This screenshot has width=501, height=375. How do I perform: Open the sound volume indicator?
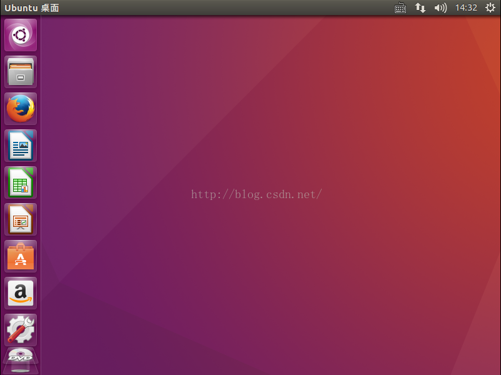click(440, 7)
